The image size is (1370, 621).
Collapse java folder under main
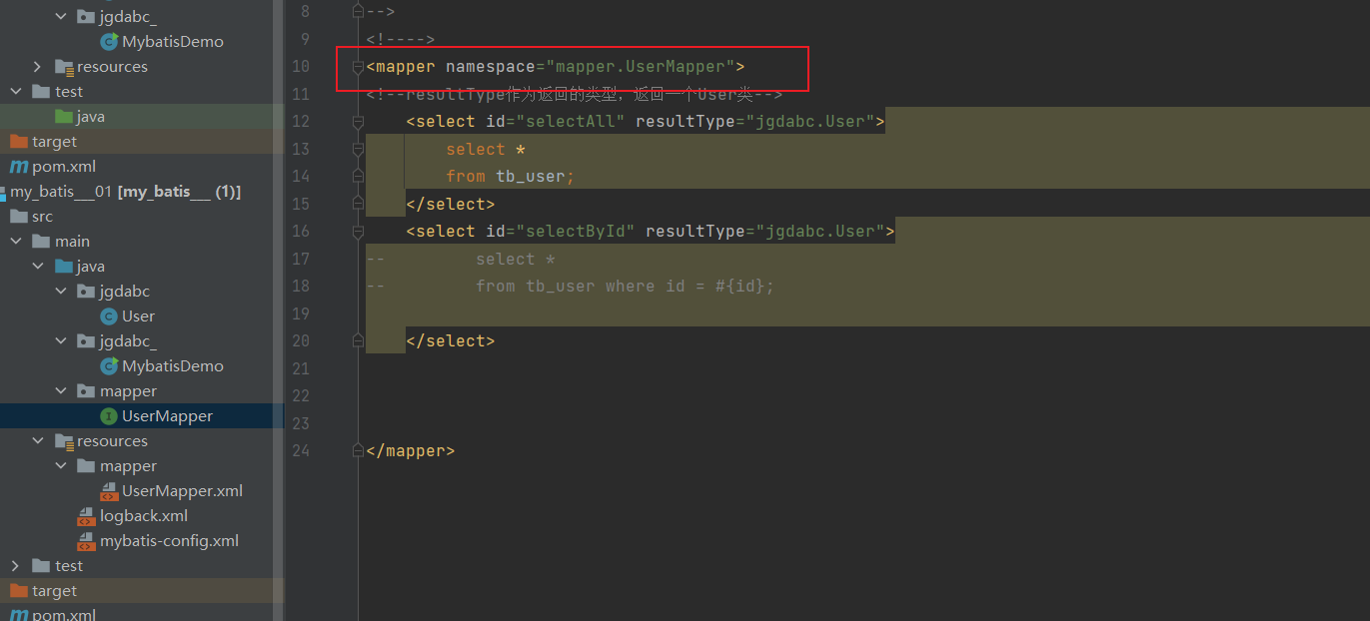point(38,267)
